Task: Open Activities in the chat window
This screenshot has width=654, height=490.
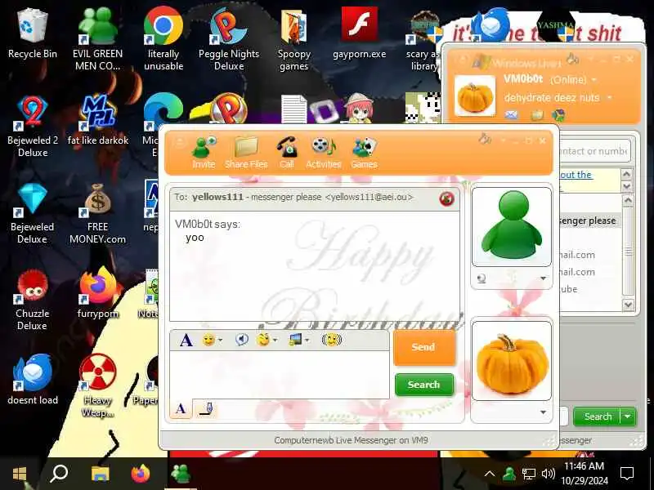Action: (x=323, y=153)
